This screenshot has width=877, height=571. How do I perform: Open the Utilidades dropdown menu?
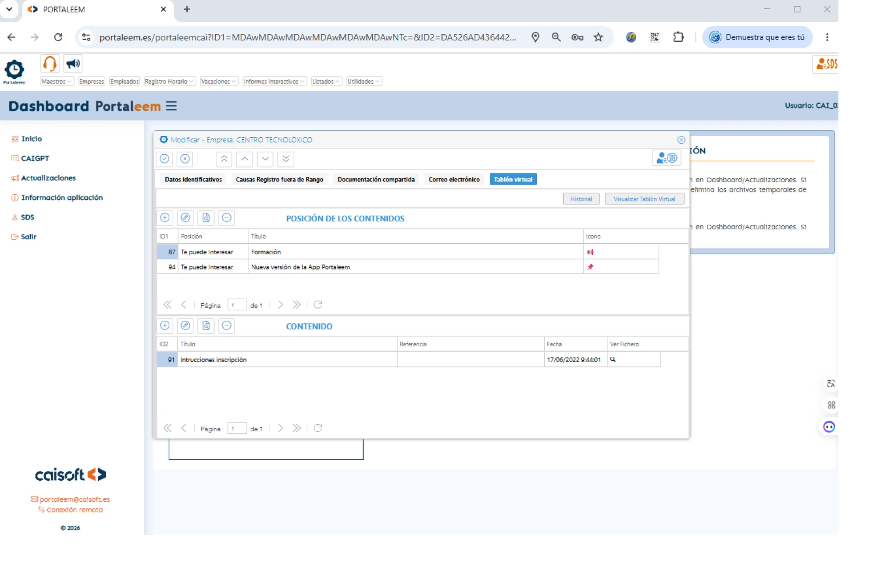[x=364, y=82]
